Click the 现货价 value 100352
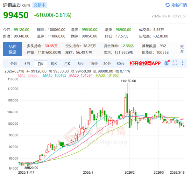The image size is (191, 174). [162, 52]
